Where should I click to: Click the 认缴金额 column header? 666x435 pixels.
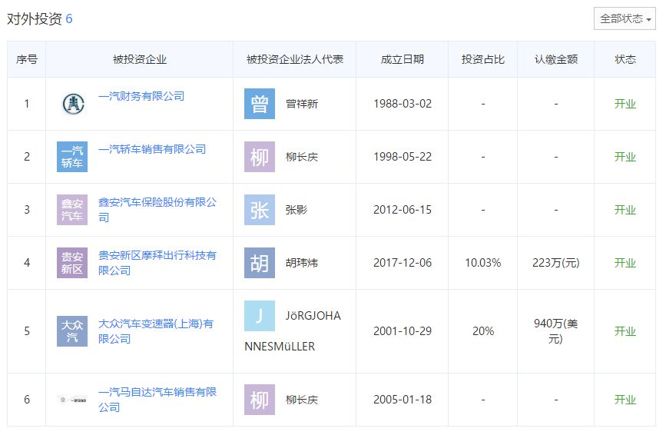[x=555, y=59]
